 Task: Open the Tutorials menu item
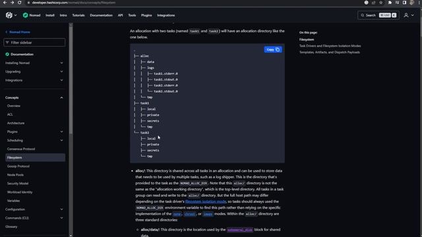coord(78,15)
